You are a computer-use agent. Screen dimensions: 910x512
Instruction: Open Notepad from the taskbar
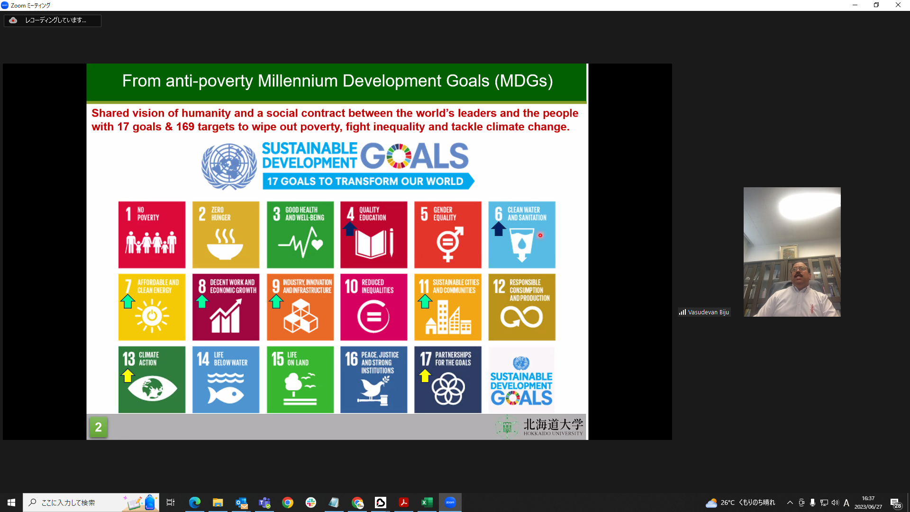tap(334, 503)
